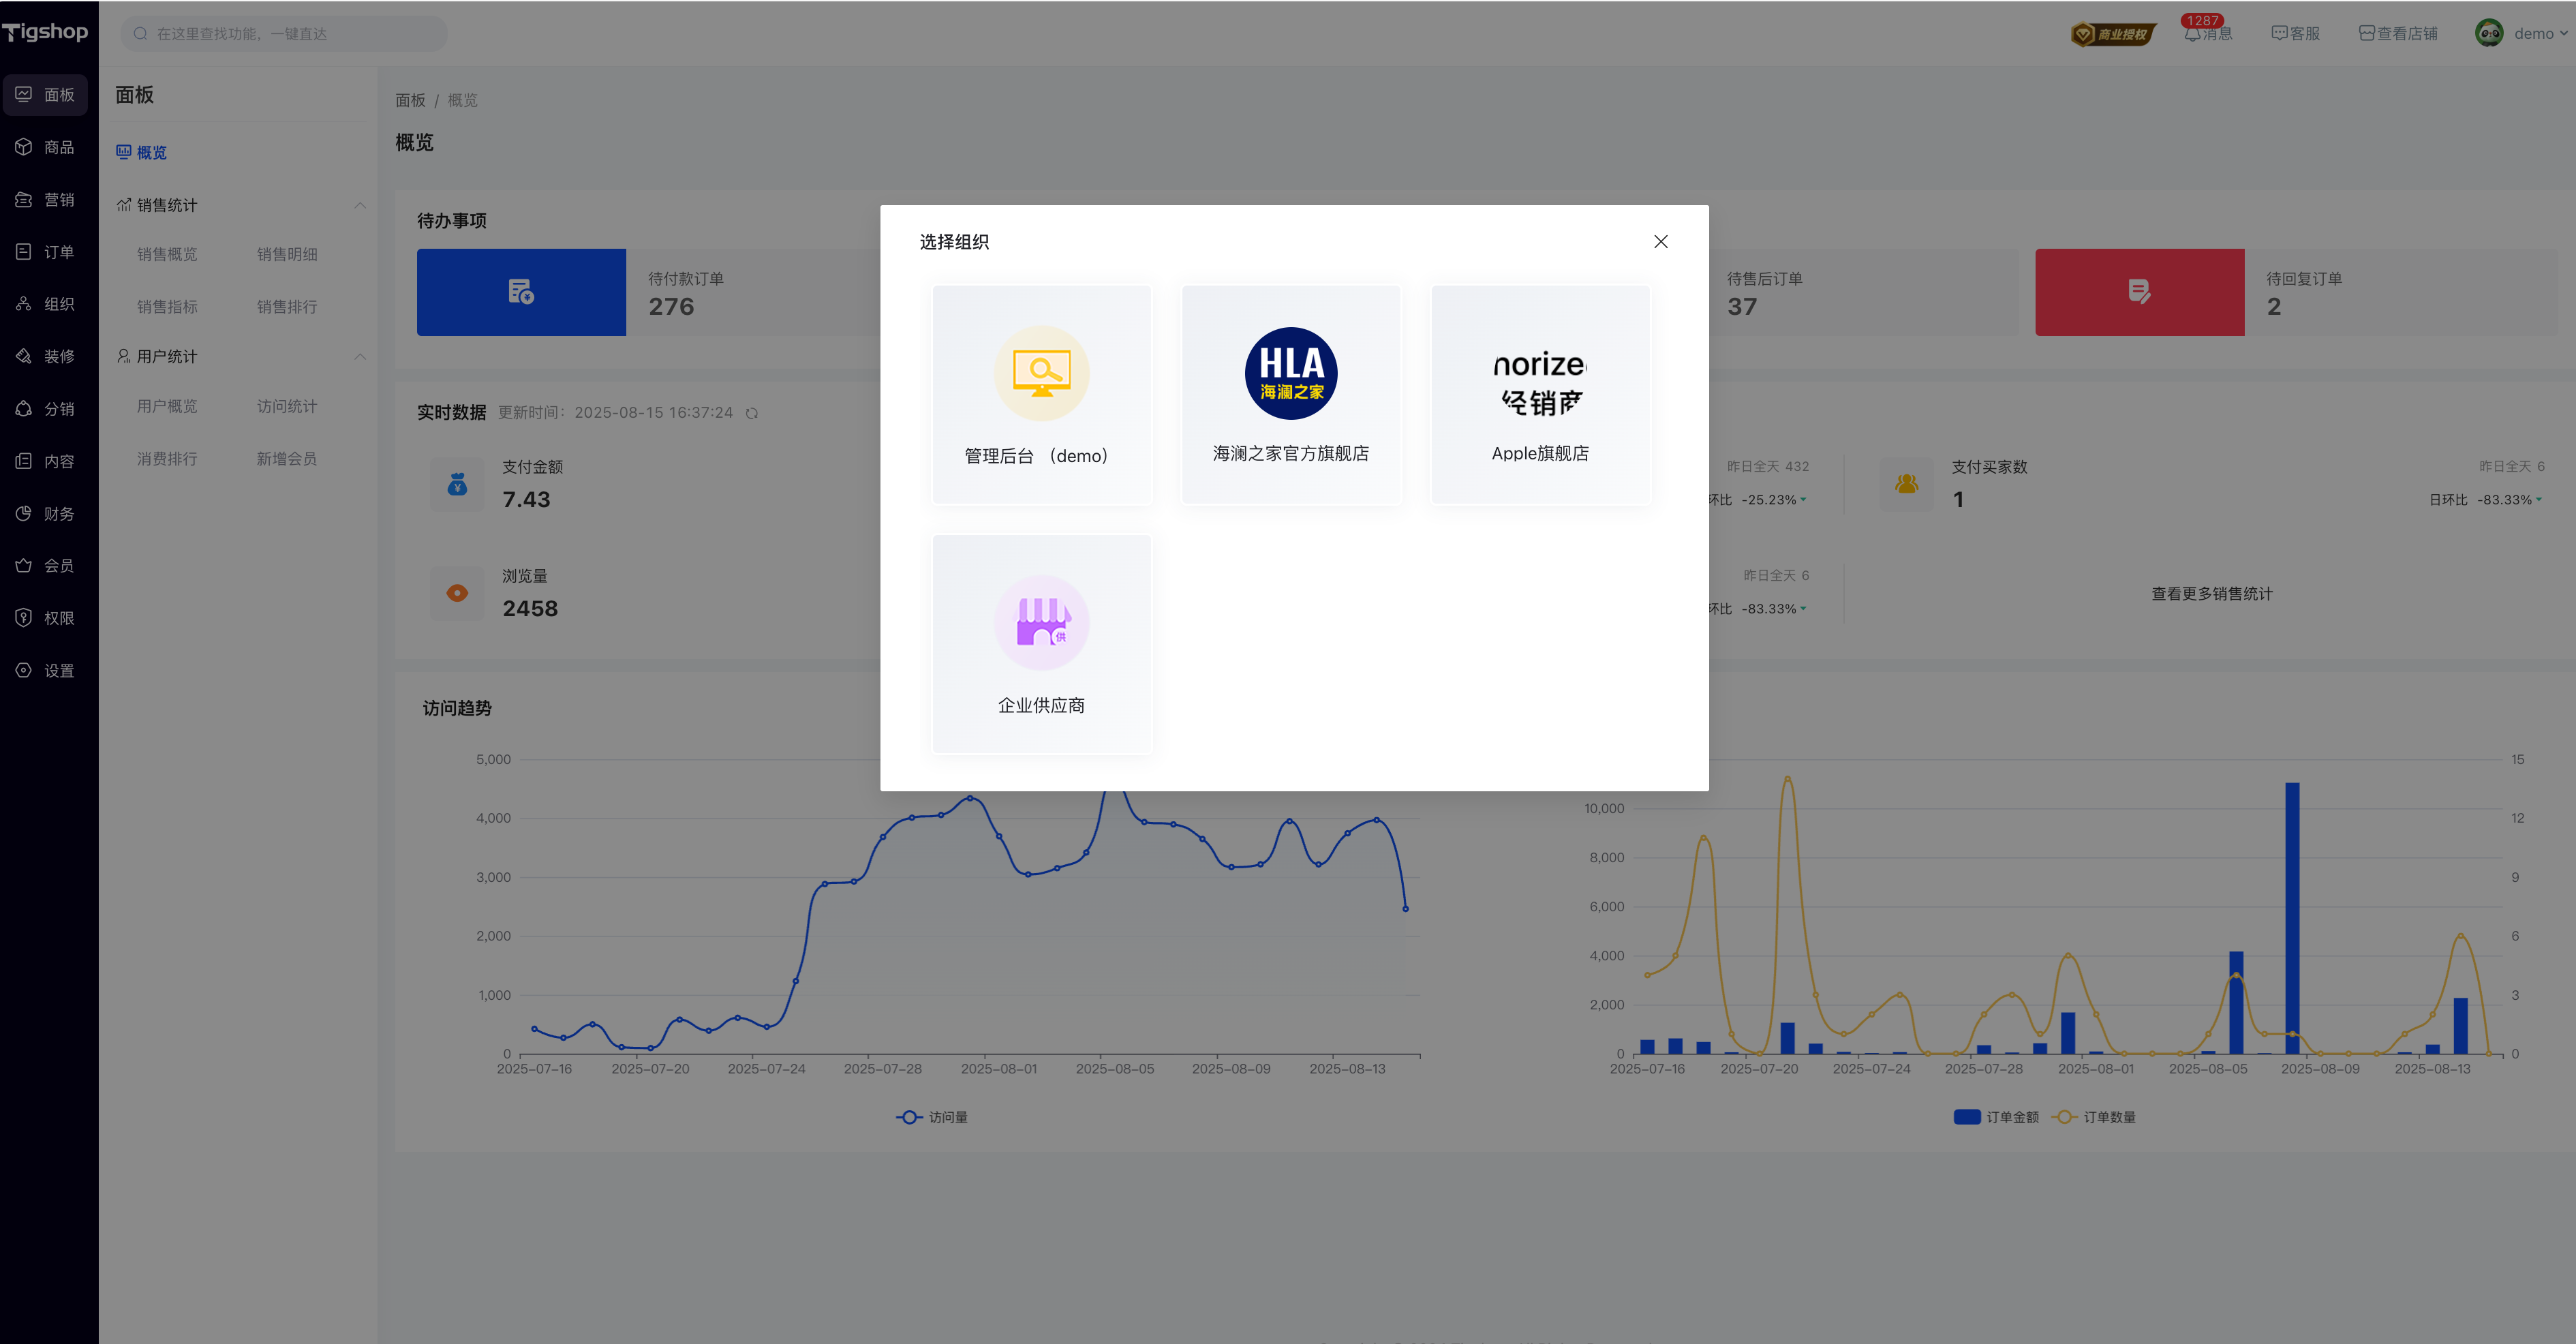
Task: Go to the 装修 sidebar section
Action: pos(46,356)
